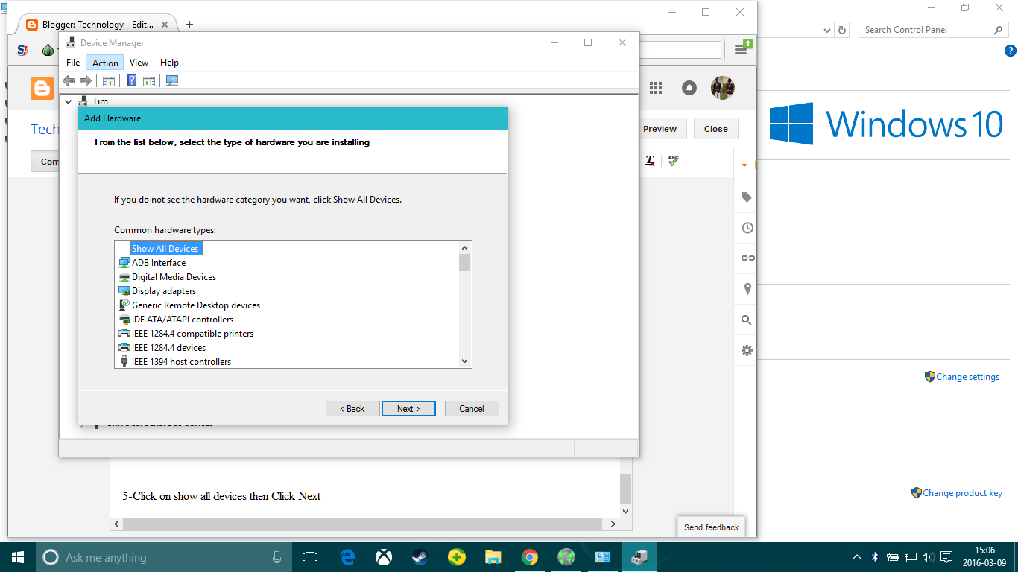
Task: Select Display adapters from the hardware list
Action: pyautogui.click(x=163, y=290)
